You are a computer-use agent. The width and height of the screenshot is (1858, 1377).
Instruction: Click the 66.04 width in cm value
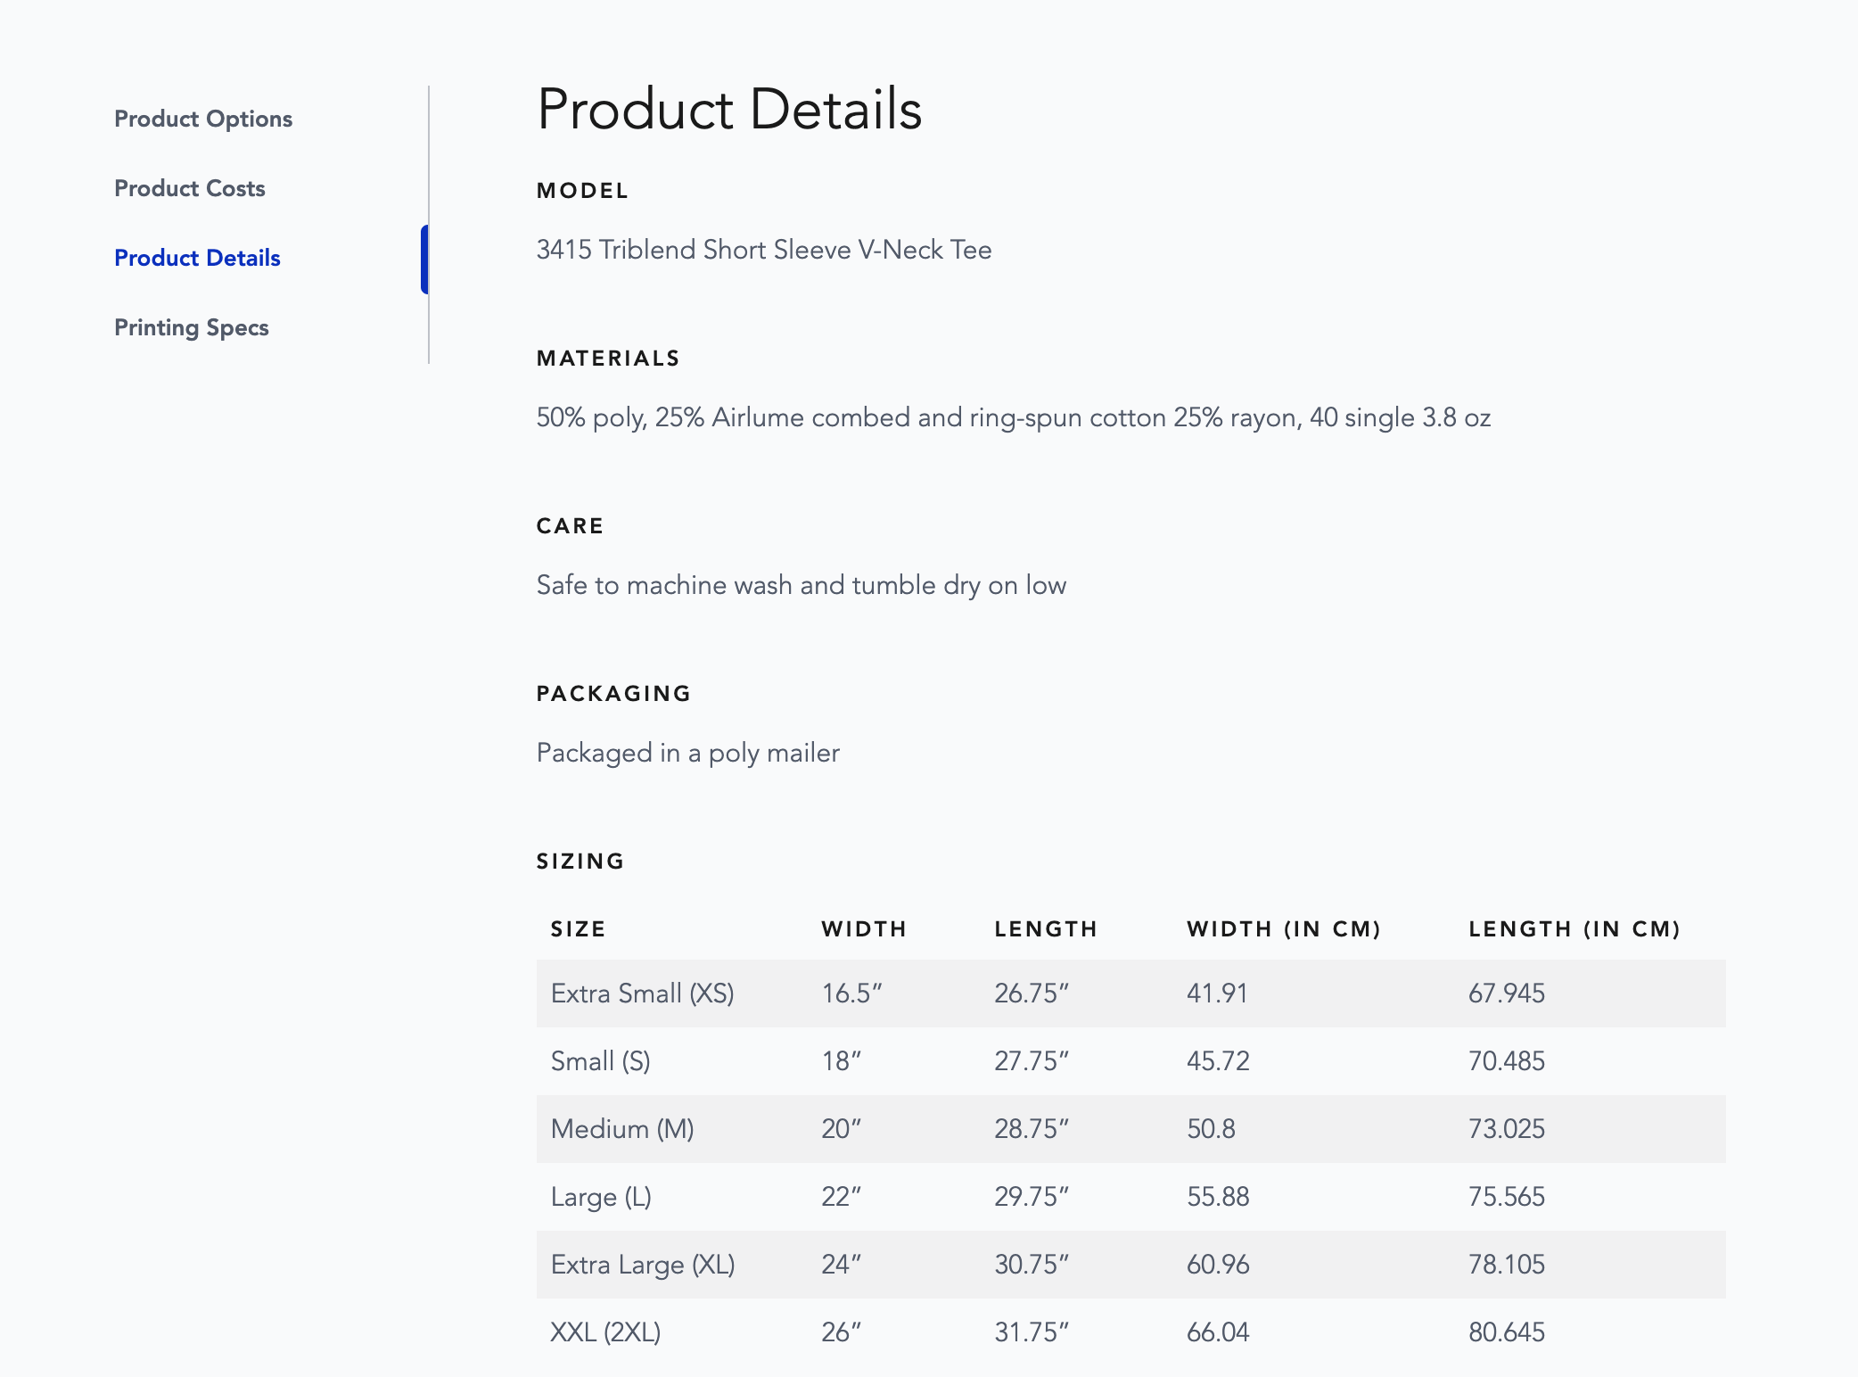pos(1219,1332)
